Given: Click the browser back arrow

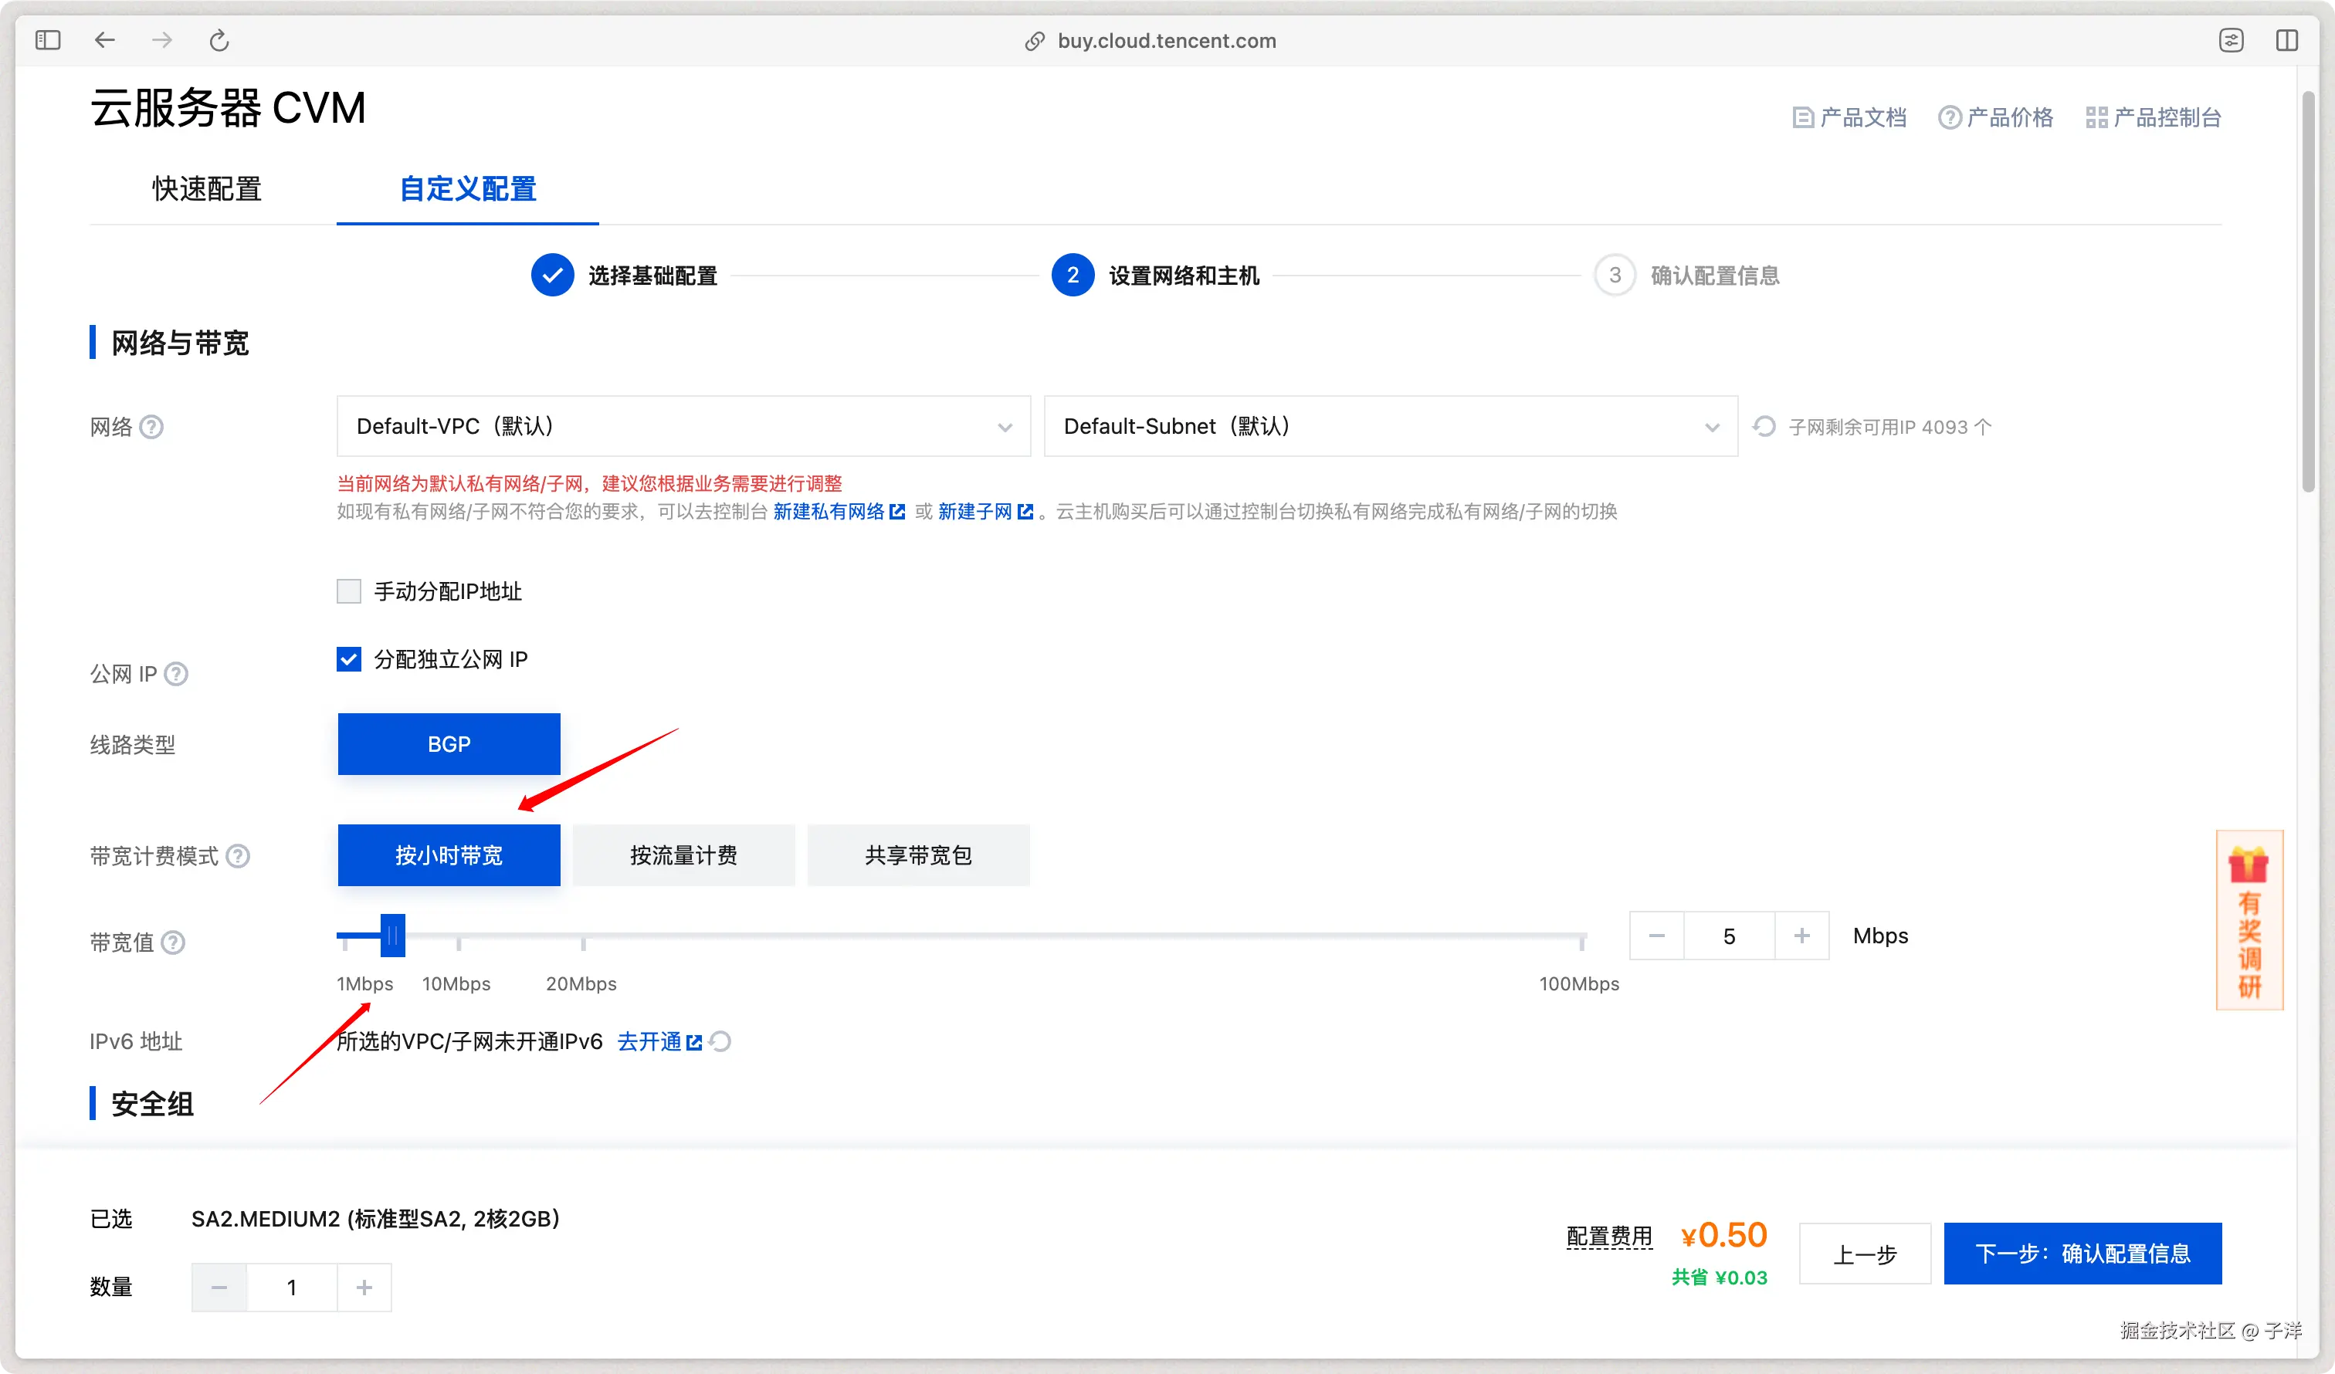Looking at the screenshot, I should click(x=105, y=40).
